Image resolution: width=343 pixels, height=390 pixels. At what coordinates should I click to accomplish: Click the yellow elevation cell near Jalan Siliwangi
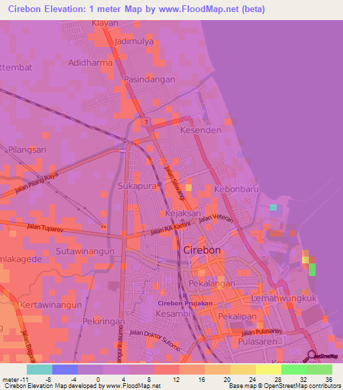(x=188, y=188)
